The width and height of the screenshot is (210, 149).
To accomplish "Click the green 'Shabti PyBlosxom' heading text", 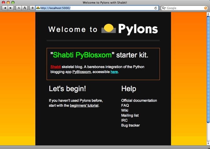I will tap(82, 55).
